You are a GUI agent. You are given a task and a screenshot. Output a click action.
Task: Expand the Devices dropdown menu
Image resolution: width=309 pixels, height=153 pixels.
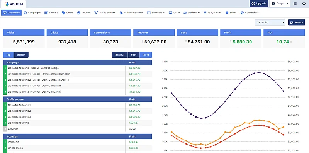(192, 13)
